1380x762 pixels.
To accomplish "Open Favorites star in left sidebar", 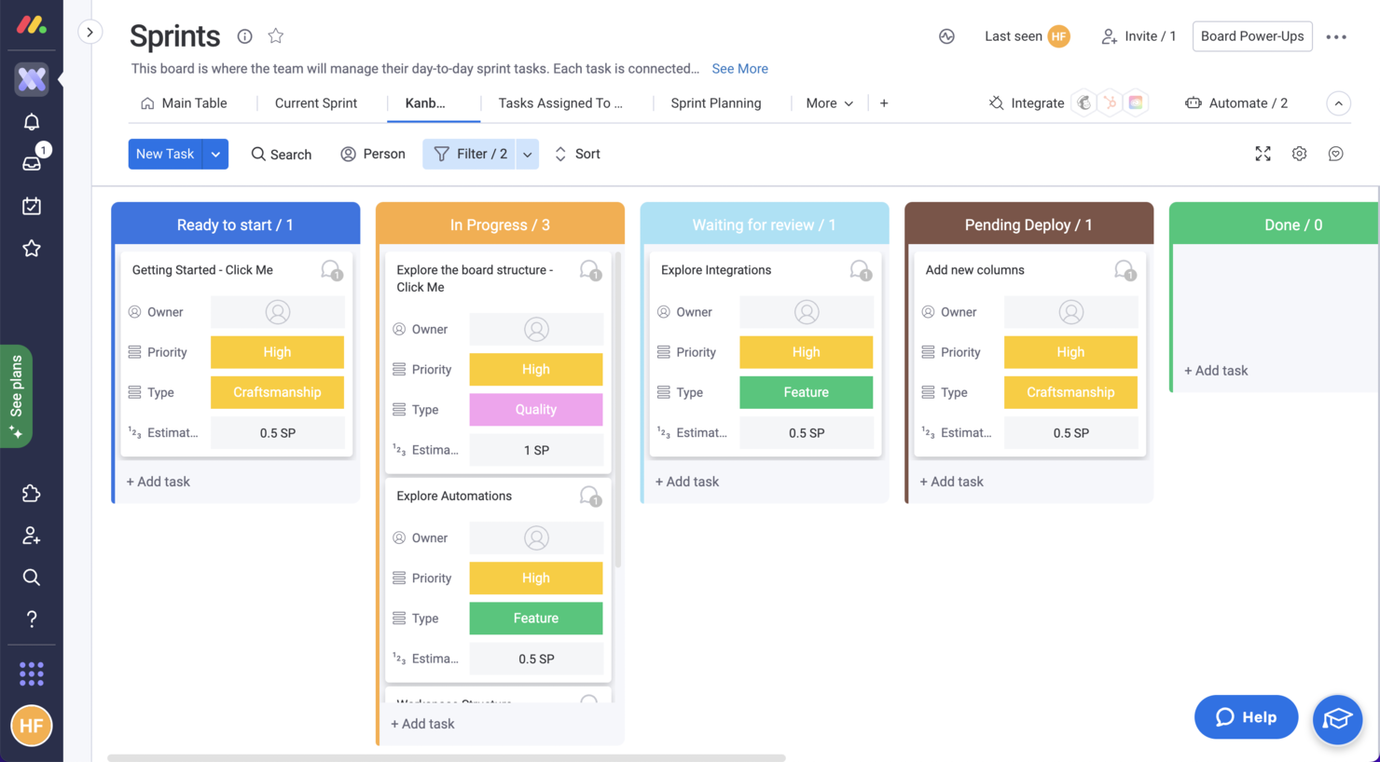I will point(32,248).
